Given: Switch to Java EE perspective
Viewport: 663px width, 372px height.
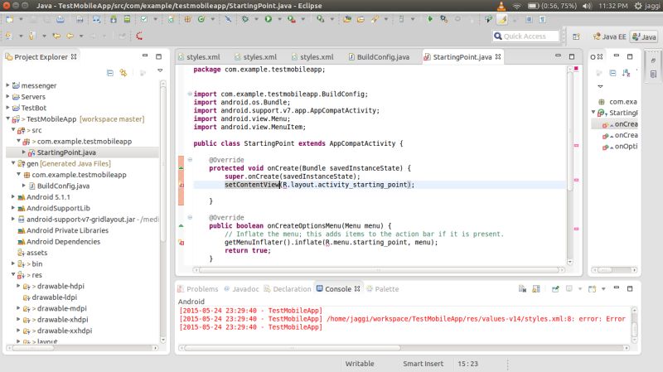Looking at the screenshot, I should [x=609, y=36].
